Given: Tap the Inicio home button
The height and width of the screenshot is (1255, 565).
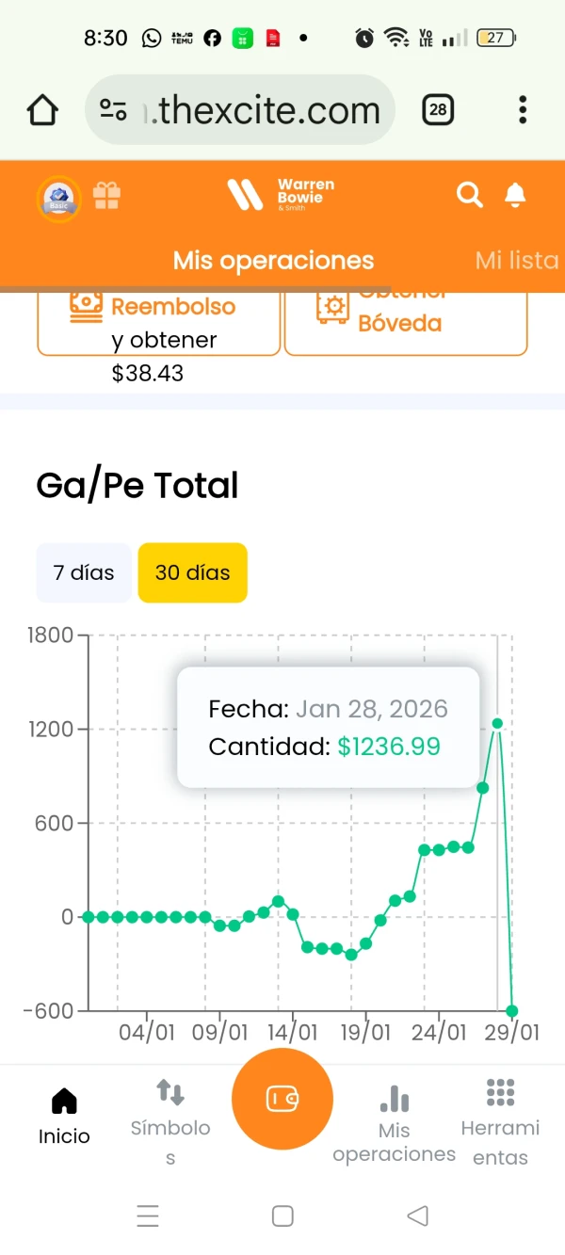Looking at the screenshot, I should (x=63, y=1114).
